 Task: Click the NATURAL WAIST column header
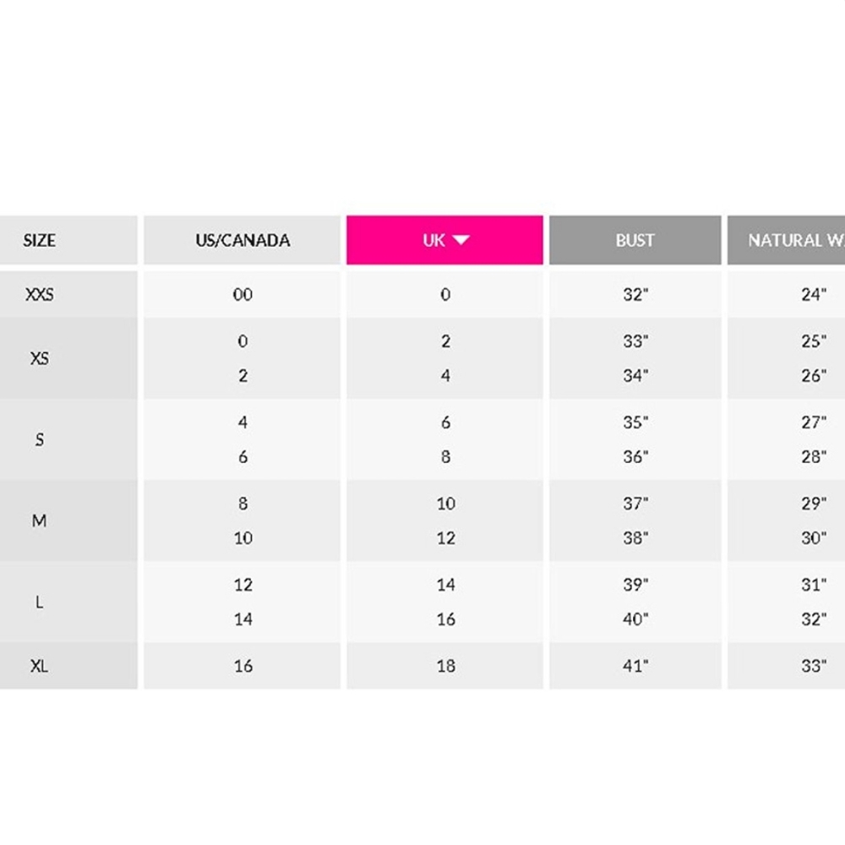[794, 240]
